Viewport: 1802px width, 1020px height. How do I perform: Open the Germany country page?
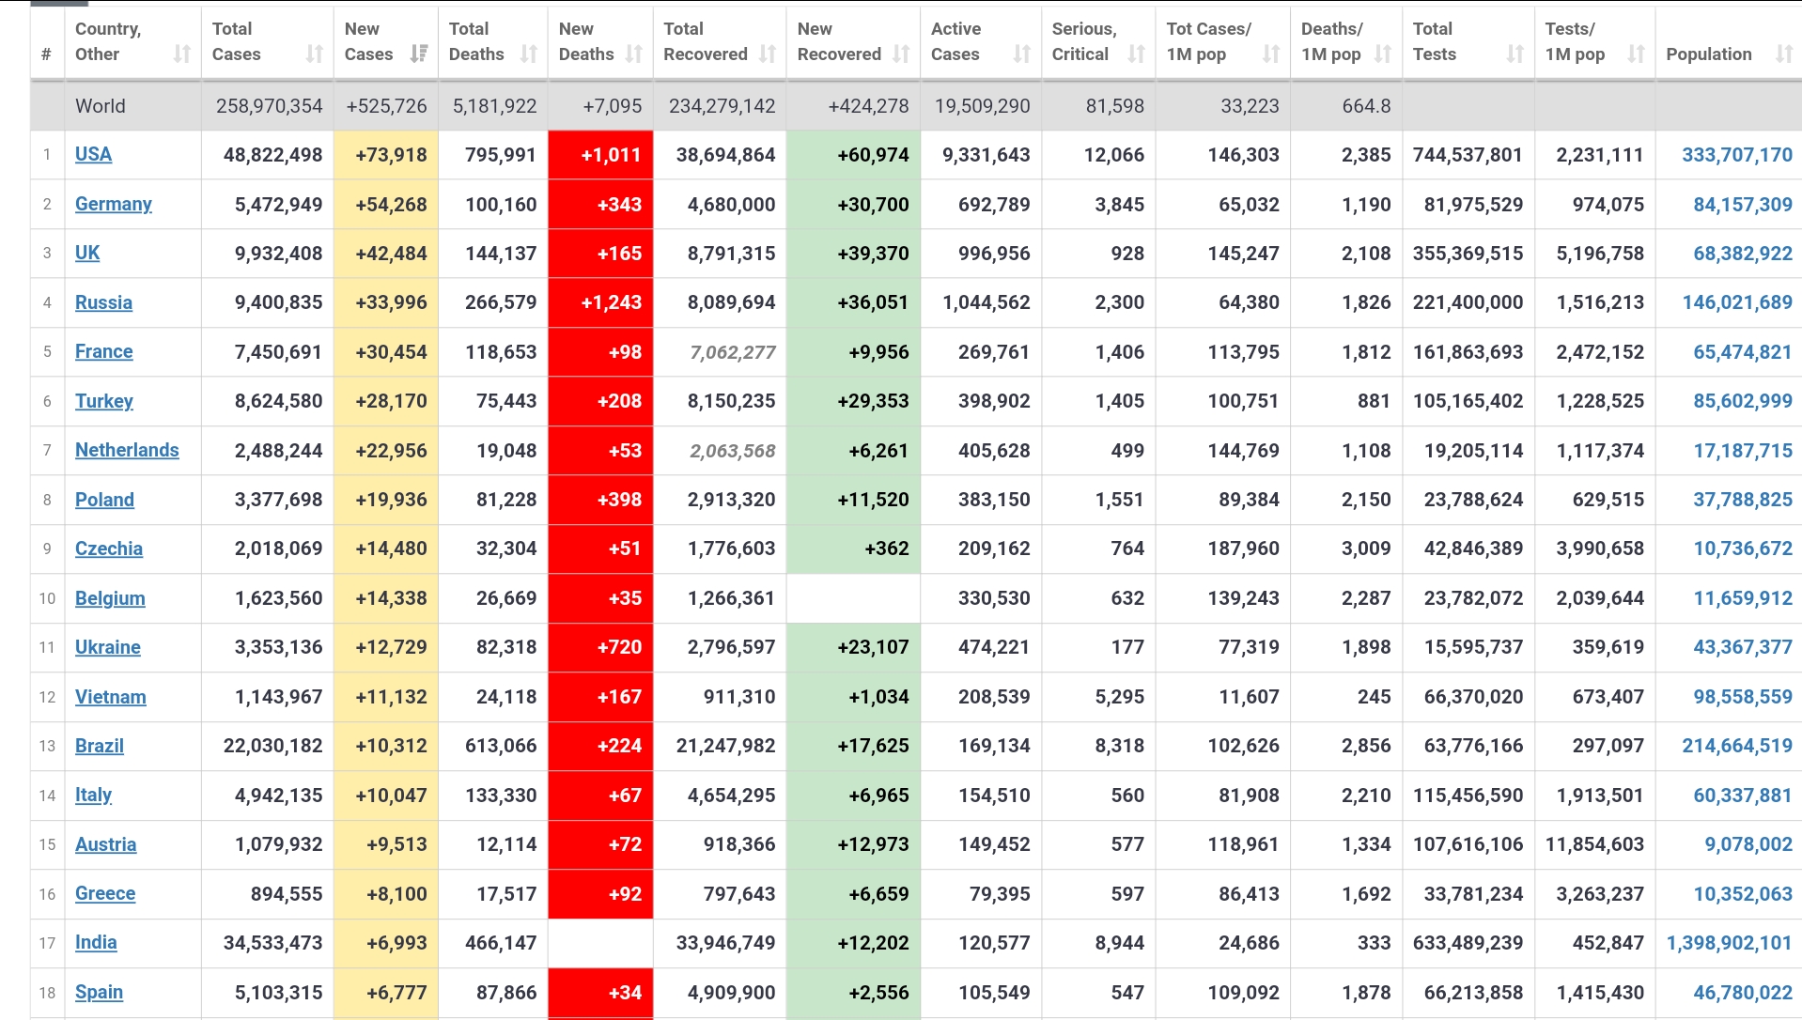point(113,204)
